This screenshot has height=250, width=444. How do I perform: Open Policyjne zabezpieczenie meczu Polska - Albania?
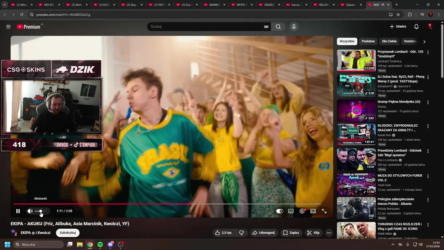click(x=395, y=201)
